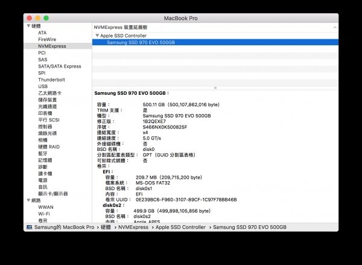
Task: Click the laptop icon in the path bar
Action: click(x=30, y=227)
